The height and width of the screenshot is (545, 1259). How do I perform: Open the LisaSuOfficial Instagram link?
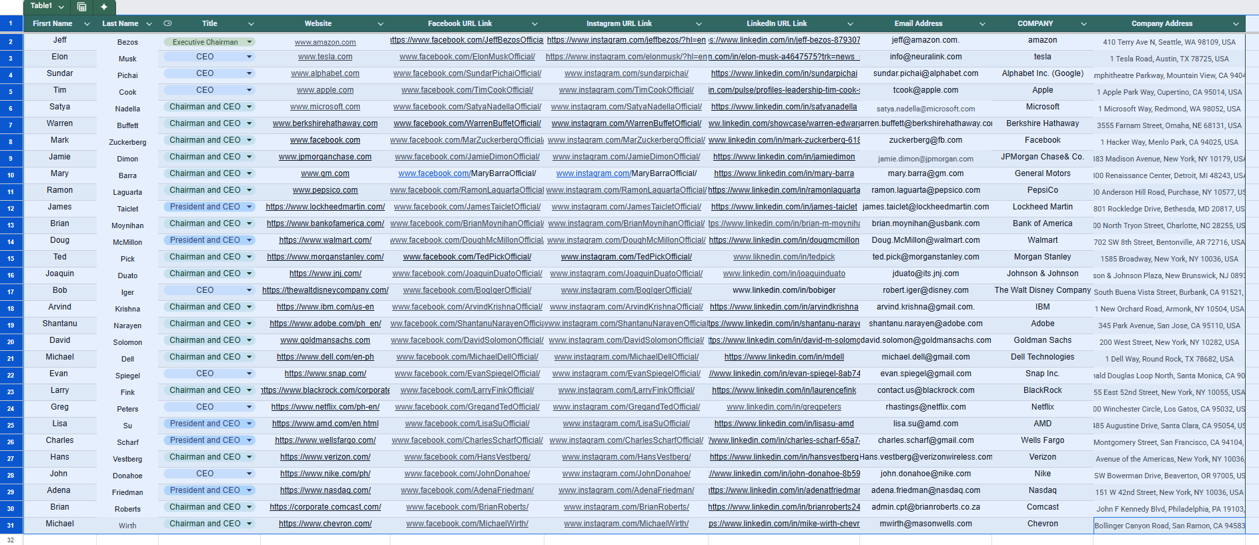626,424
